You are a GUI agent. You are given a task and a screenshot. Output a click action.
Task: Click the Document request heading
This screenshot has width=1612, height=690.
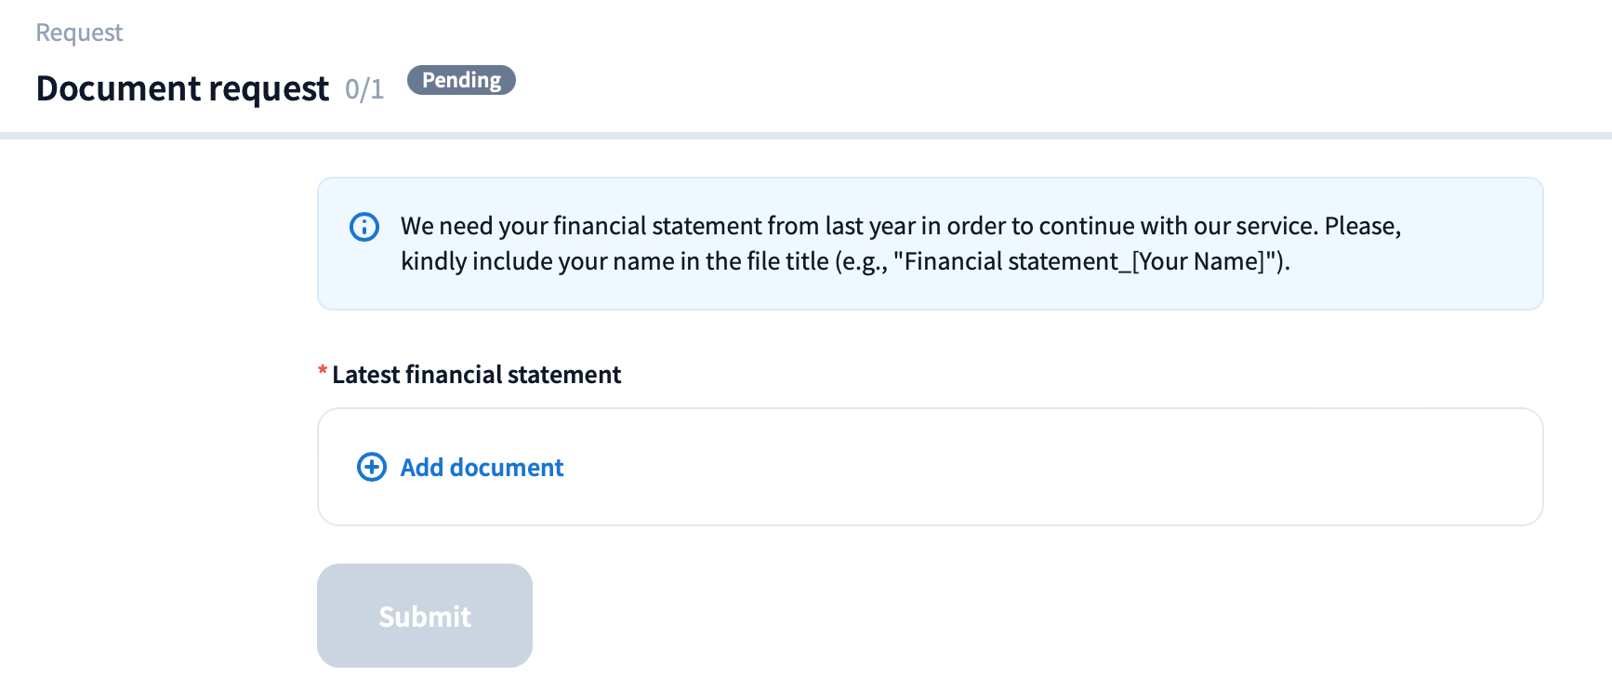tap(182, 88)
